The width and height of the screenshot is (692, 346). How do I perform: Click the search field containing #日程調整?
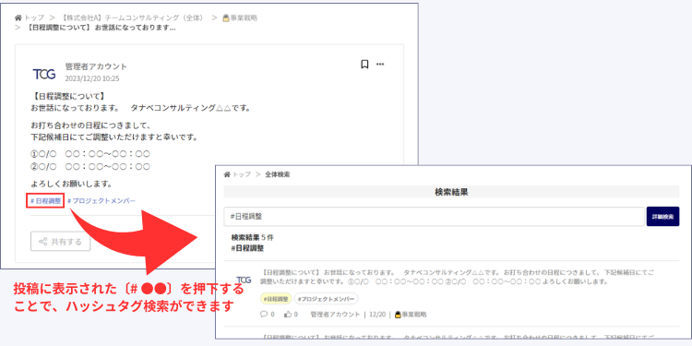[435, 217]
